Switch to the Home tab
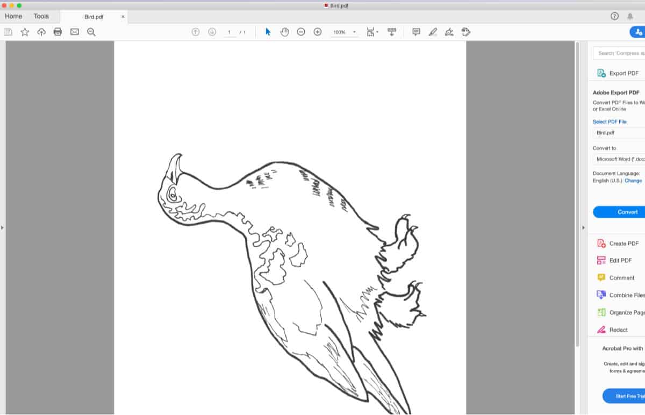 point(13,16)
